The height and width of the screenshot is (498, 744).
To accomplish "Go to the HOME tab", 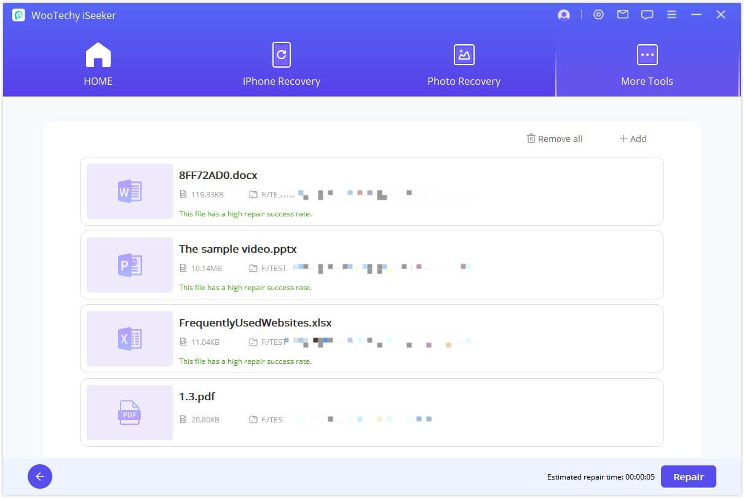I will (x=98, y=64).
